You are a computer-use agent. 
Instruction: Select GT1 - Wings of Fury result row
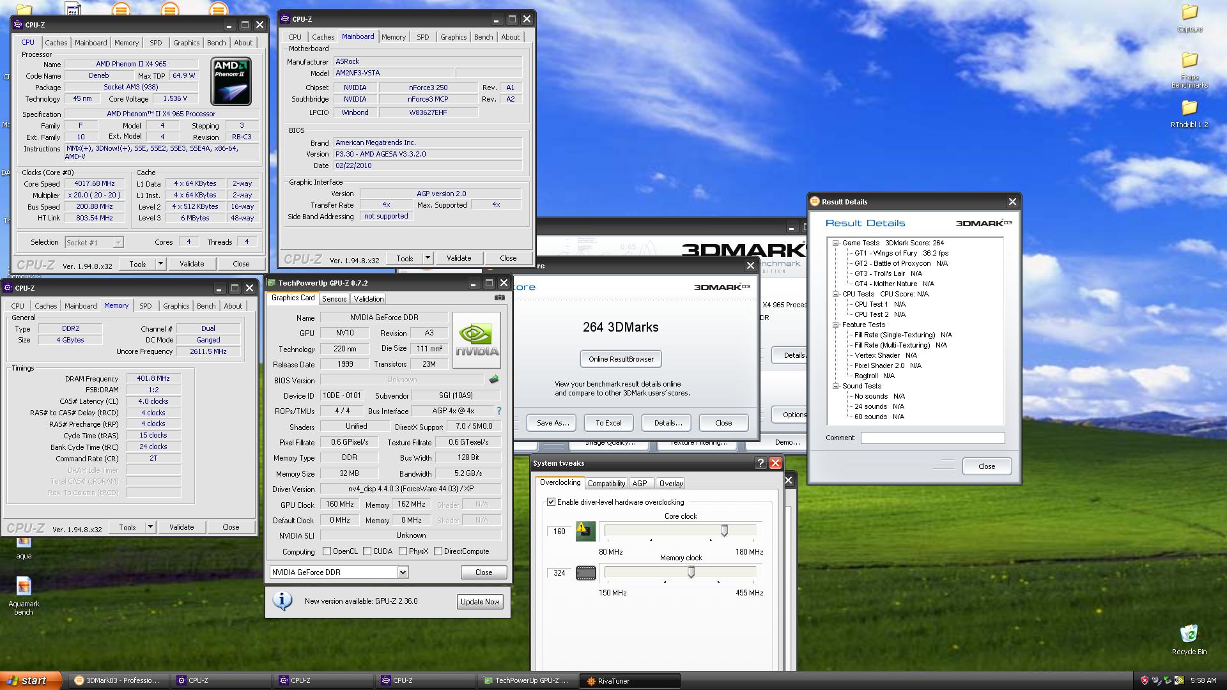coord(901,253)
